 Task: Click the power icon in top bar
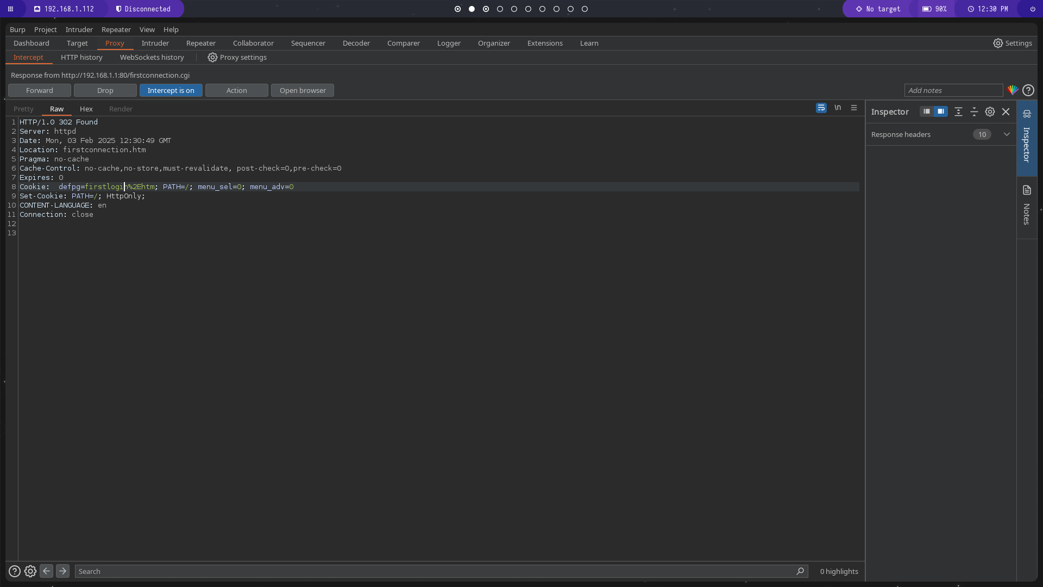1033,9
